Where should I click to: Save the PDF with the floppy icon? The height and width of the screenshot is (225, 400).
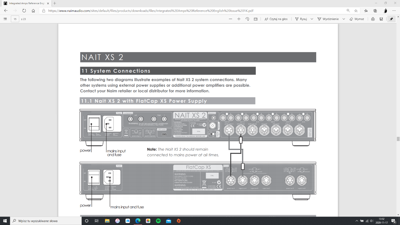381,19
